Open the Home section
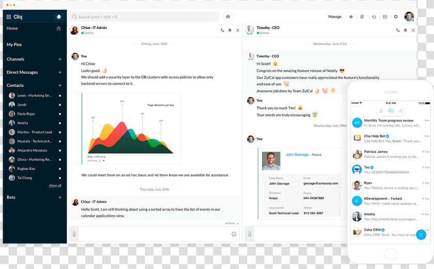Image resolution: width=434 pixels, height=269 pixels. [x=12, y=28]
